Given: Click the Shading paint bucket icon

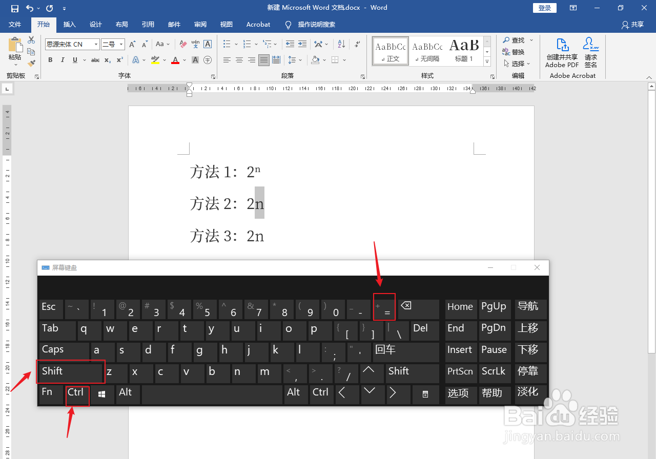Looking at the screenshot, I should [x=316, y=60].
